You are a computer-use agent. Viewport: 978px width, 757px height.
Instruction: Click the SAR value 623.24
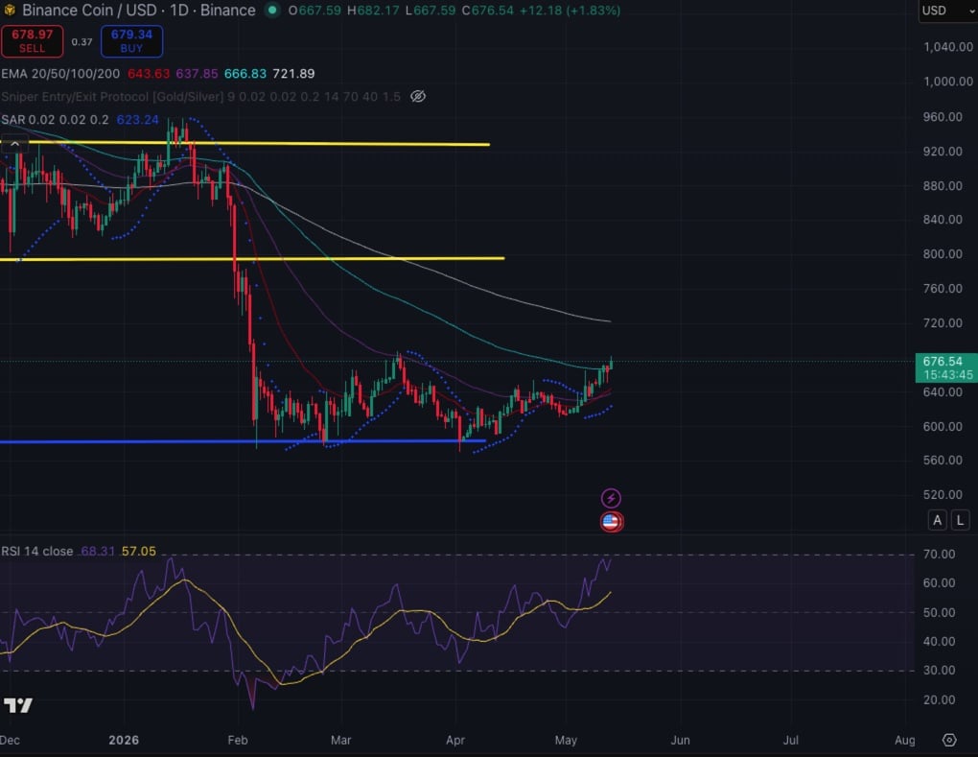137,120
